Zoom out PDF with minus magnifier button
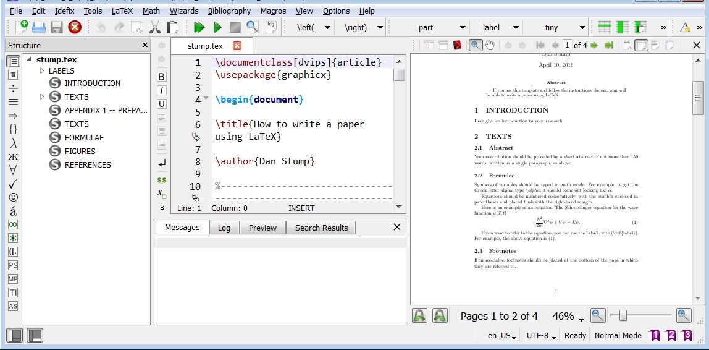 [x=598, y=315]
